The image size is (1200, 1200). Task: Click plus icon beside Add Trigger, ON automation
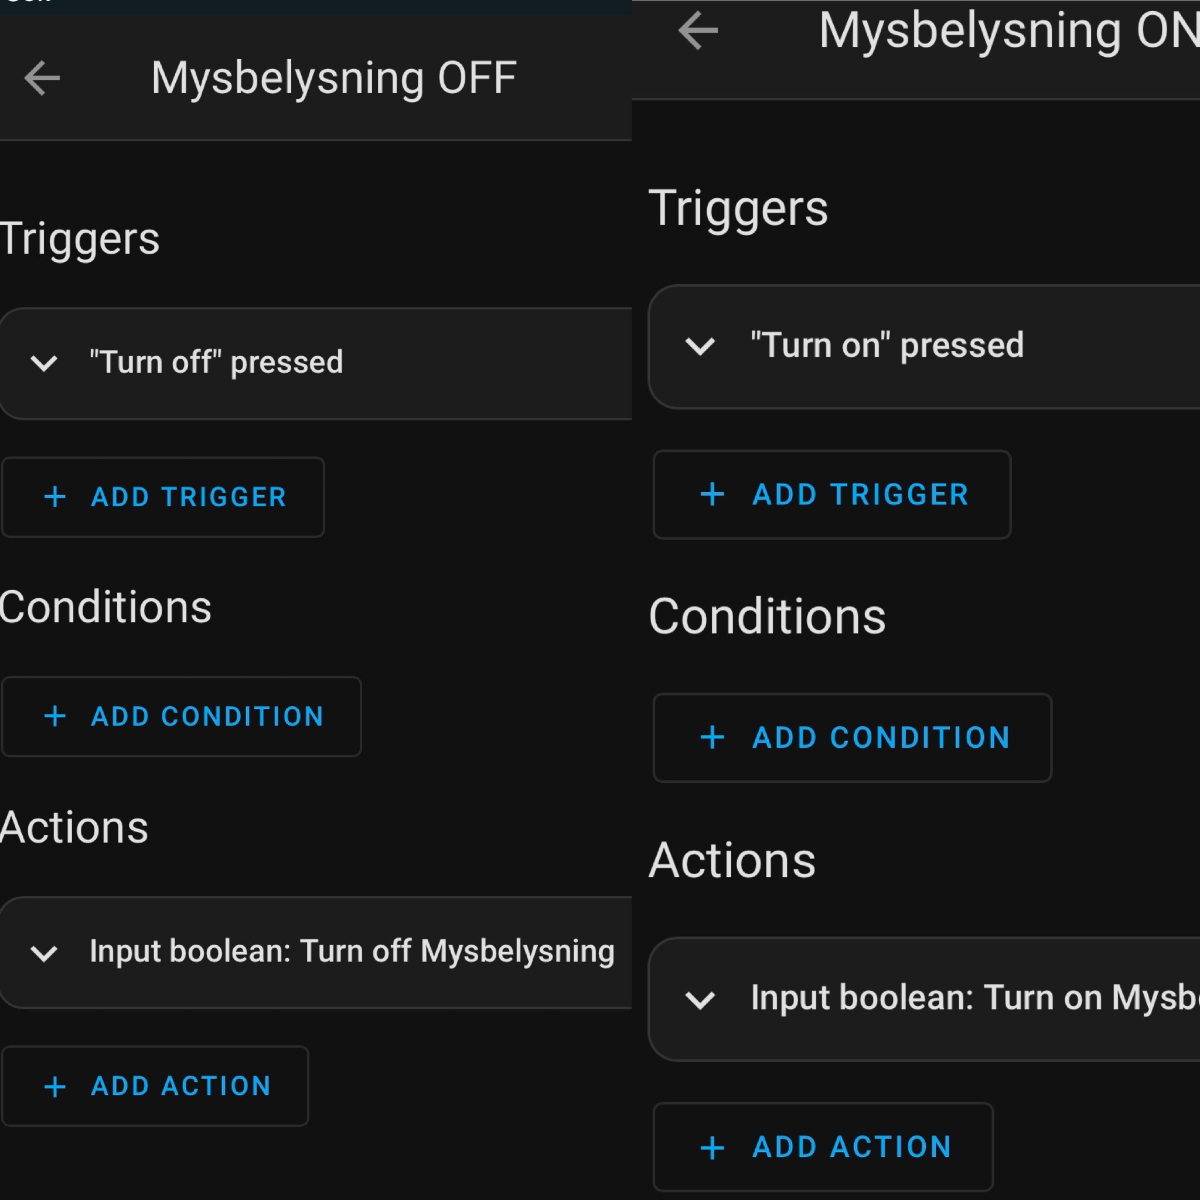click(x=712, y=495)
